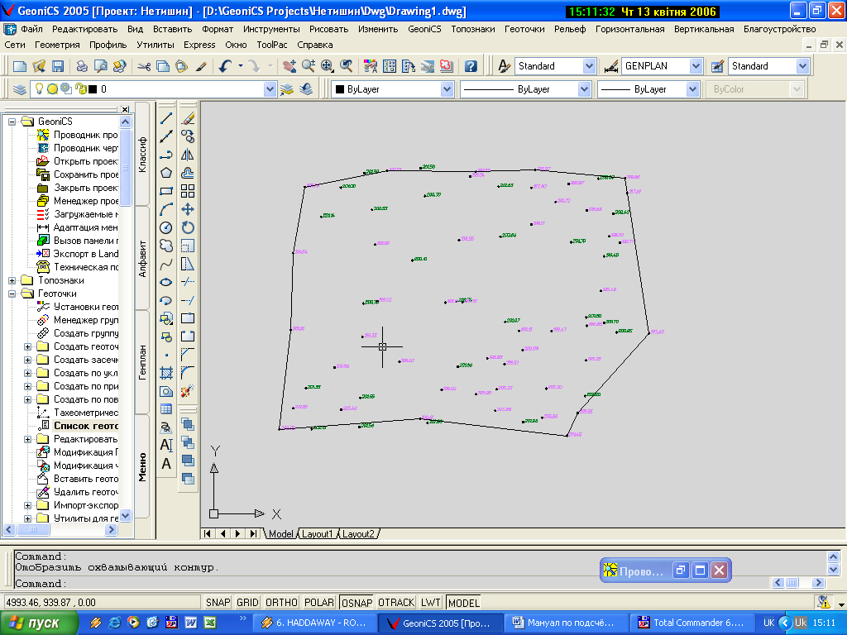Image resolution: width=847 pixels, height=635 pixels.
Task: Open the Файл menu
Action: point(31,29)
